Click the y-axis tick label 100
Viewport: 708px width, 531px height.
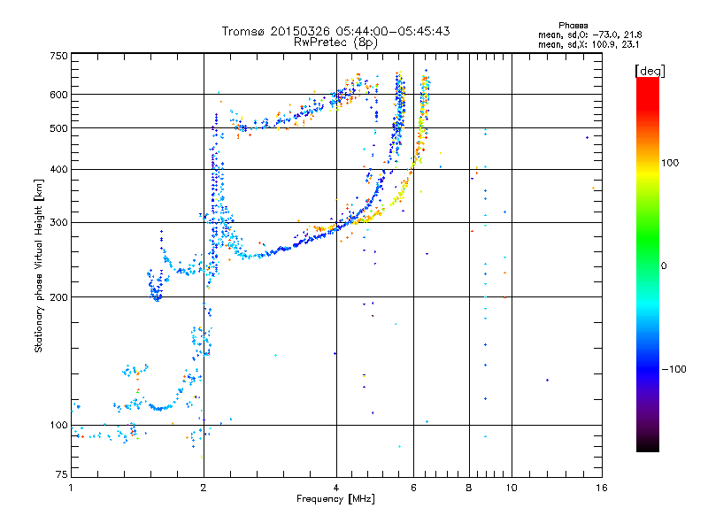click(x=58, y=425)
